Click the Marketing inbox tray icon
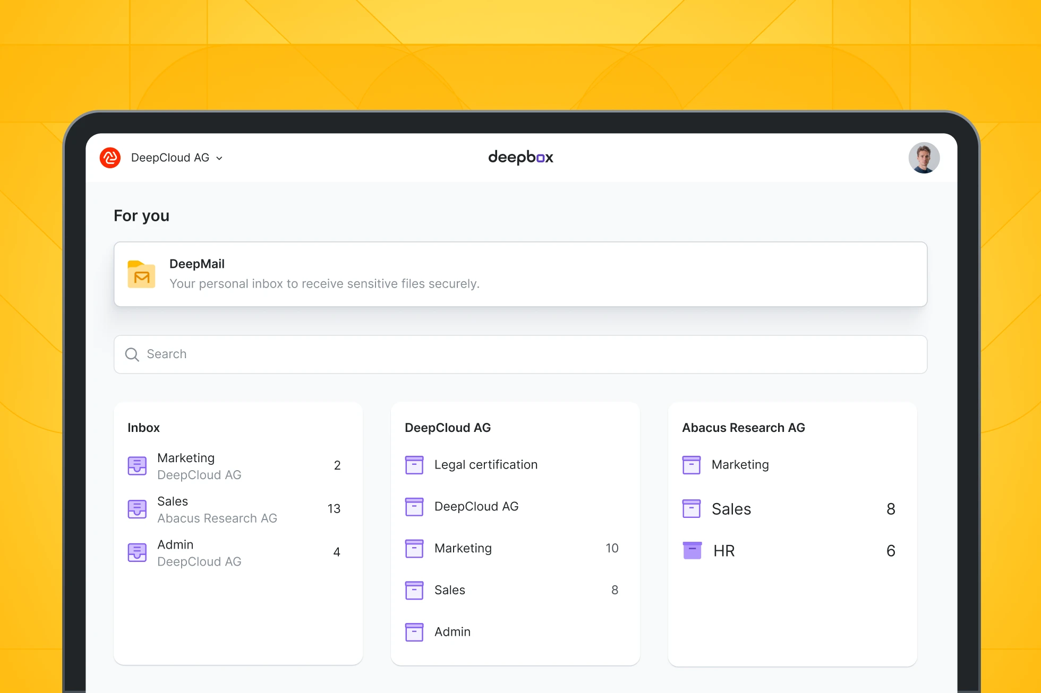Image resolution: width=1041 pixels, height=693 pixels. click(x=137, y=466)
